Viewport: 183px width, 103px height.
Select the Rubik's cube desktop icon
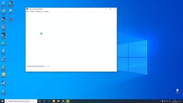[x=11, y=3]
